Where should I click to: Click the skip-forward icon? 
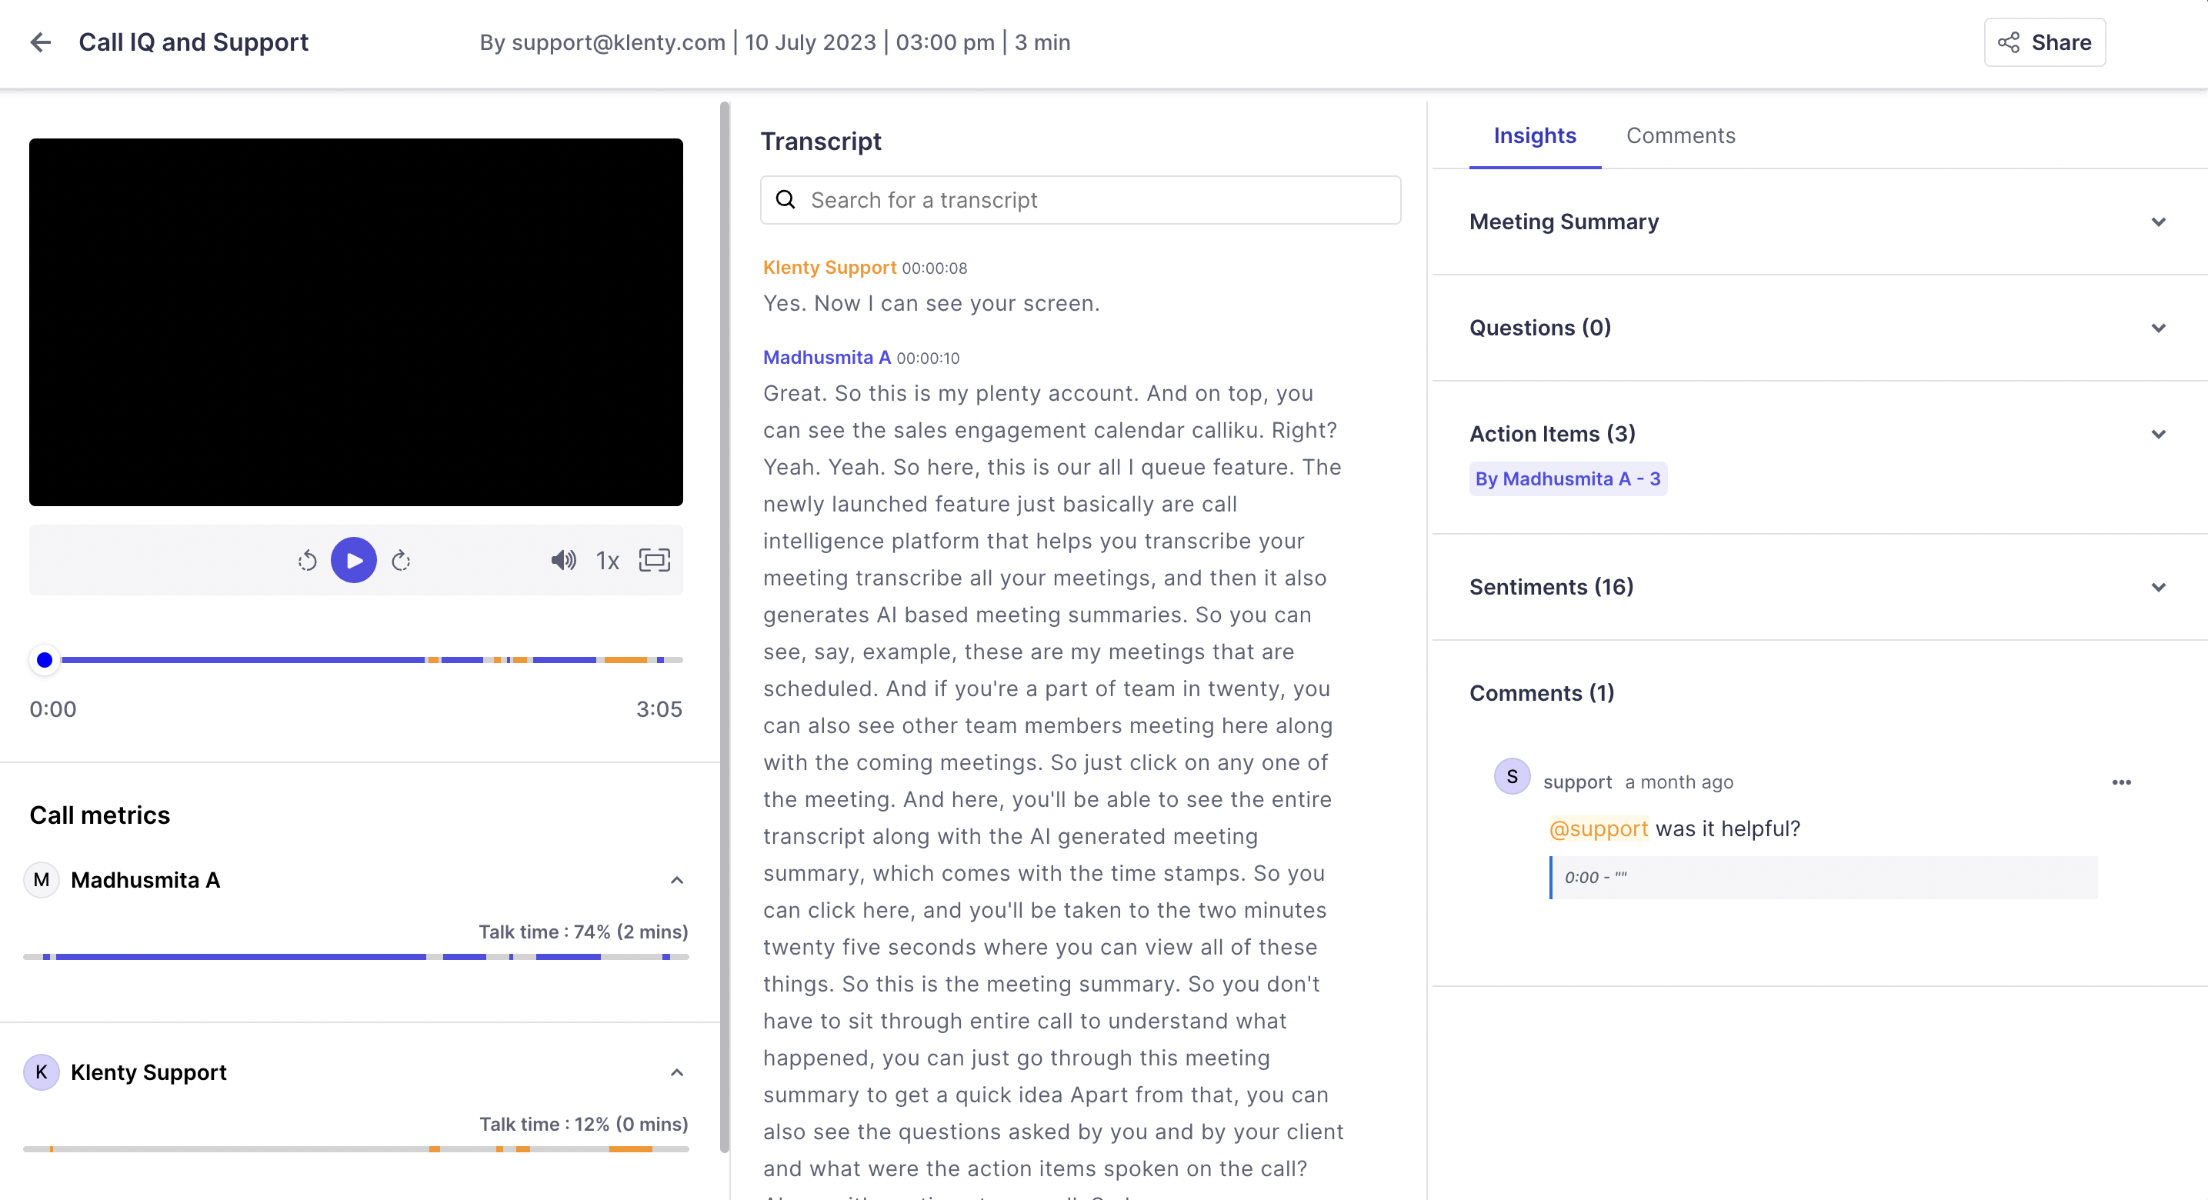click(x=400, y=561)
